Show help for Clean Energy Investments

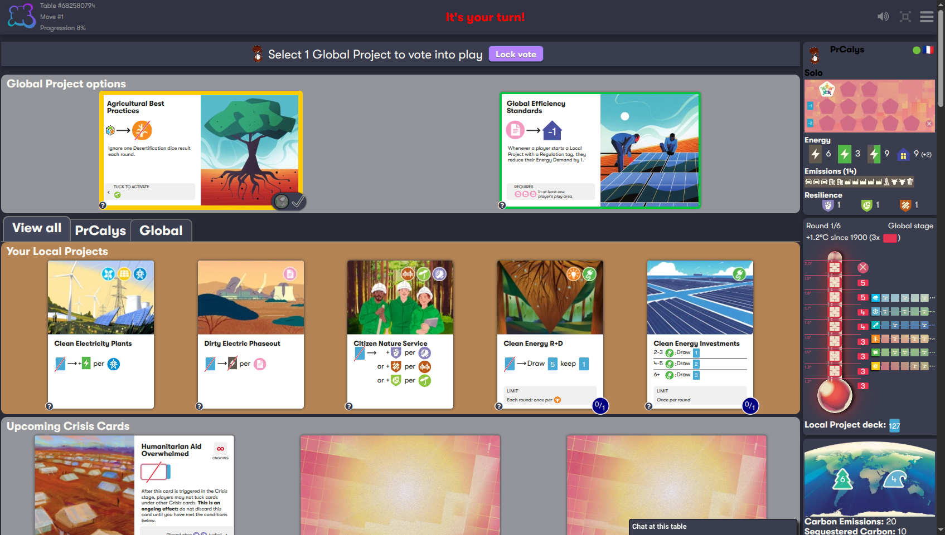click(648, 406)
